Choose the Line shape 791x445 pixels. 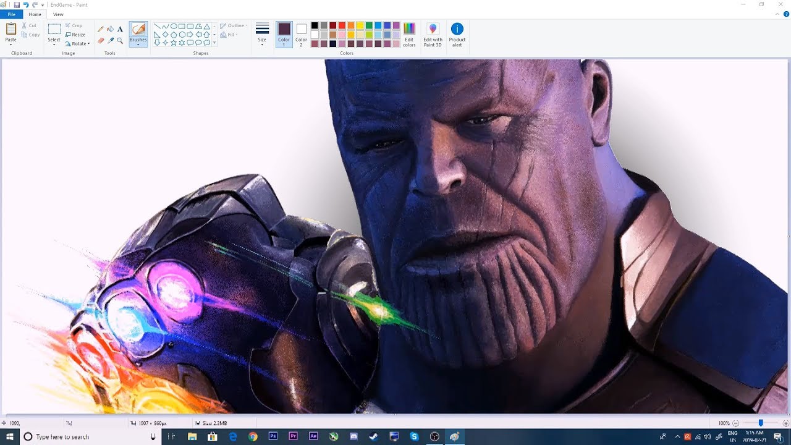pyautogui.click(x=158, y=27)
